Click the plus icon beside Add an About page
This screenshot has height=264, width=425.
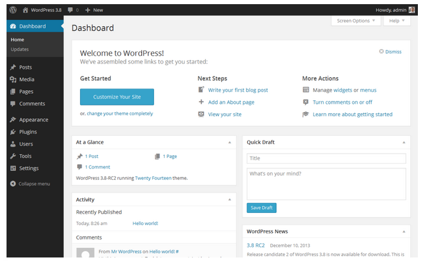coord(201,102)
